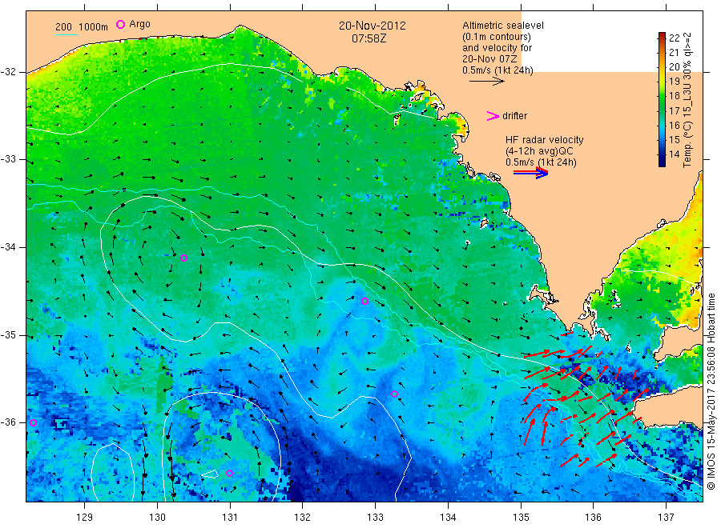This screenshot has height=528, width=721.
Task: Click the '18' color bar label
Action: pyautogui.click(x=674, y=96)
